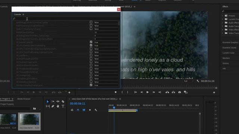Screen dimensions: 239x134
Task: Click the Console search input field
Action: coord(67,19)
